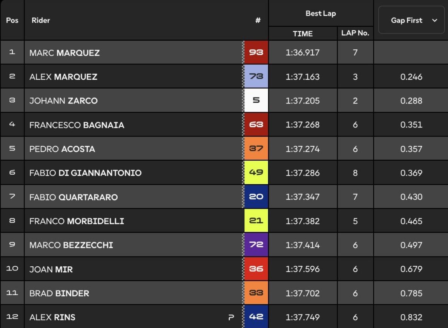The height and width of the screenshot is (328, 448).
Task: Click the # column header
Action: pyautogui.click(x=258, y=20)
